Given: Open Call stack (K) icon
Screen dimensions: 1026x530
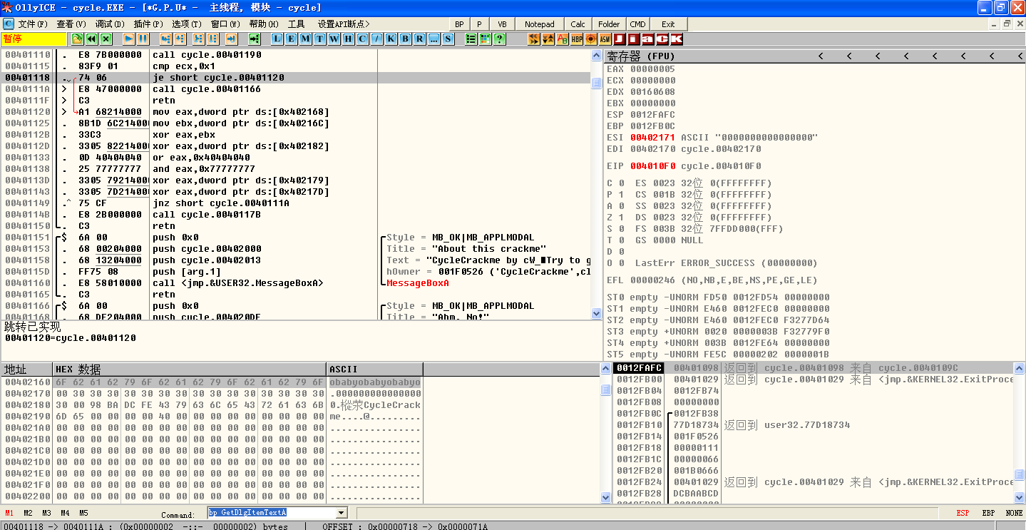Looking at the screenshot, I should tap(391, 39).
